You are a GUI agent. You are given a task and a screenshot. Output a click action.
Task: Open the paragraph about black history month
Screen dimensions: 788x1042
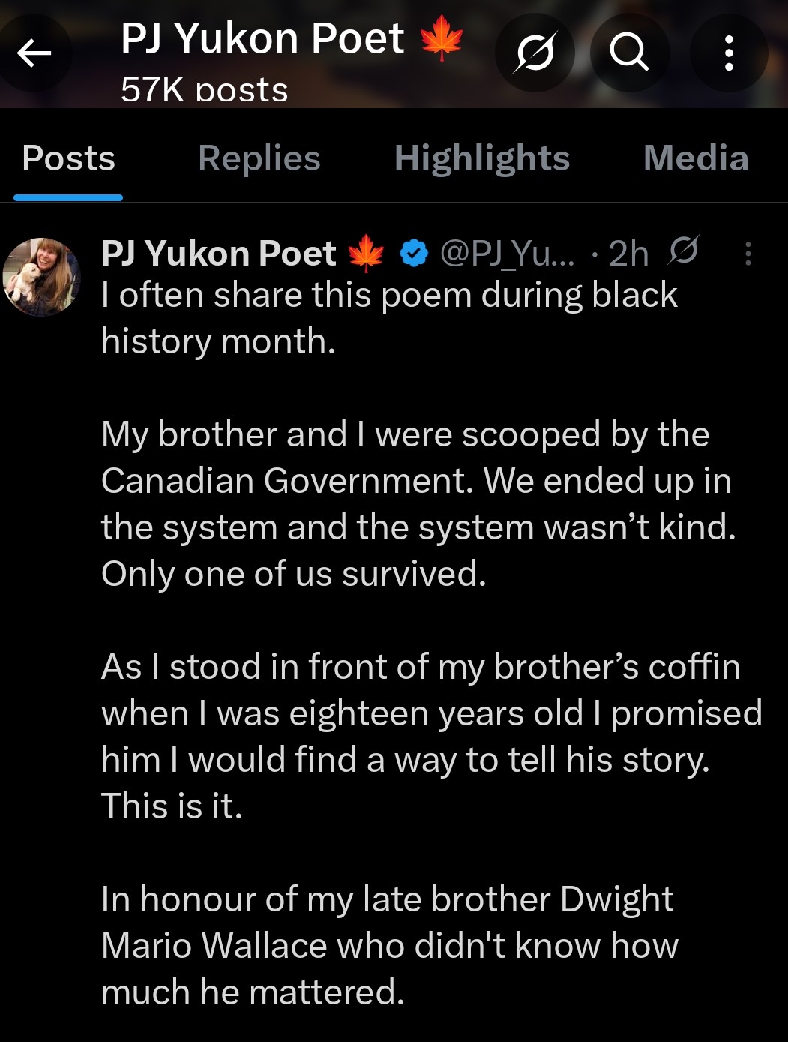[x=389, y=318]
